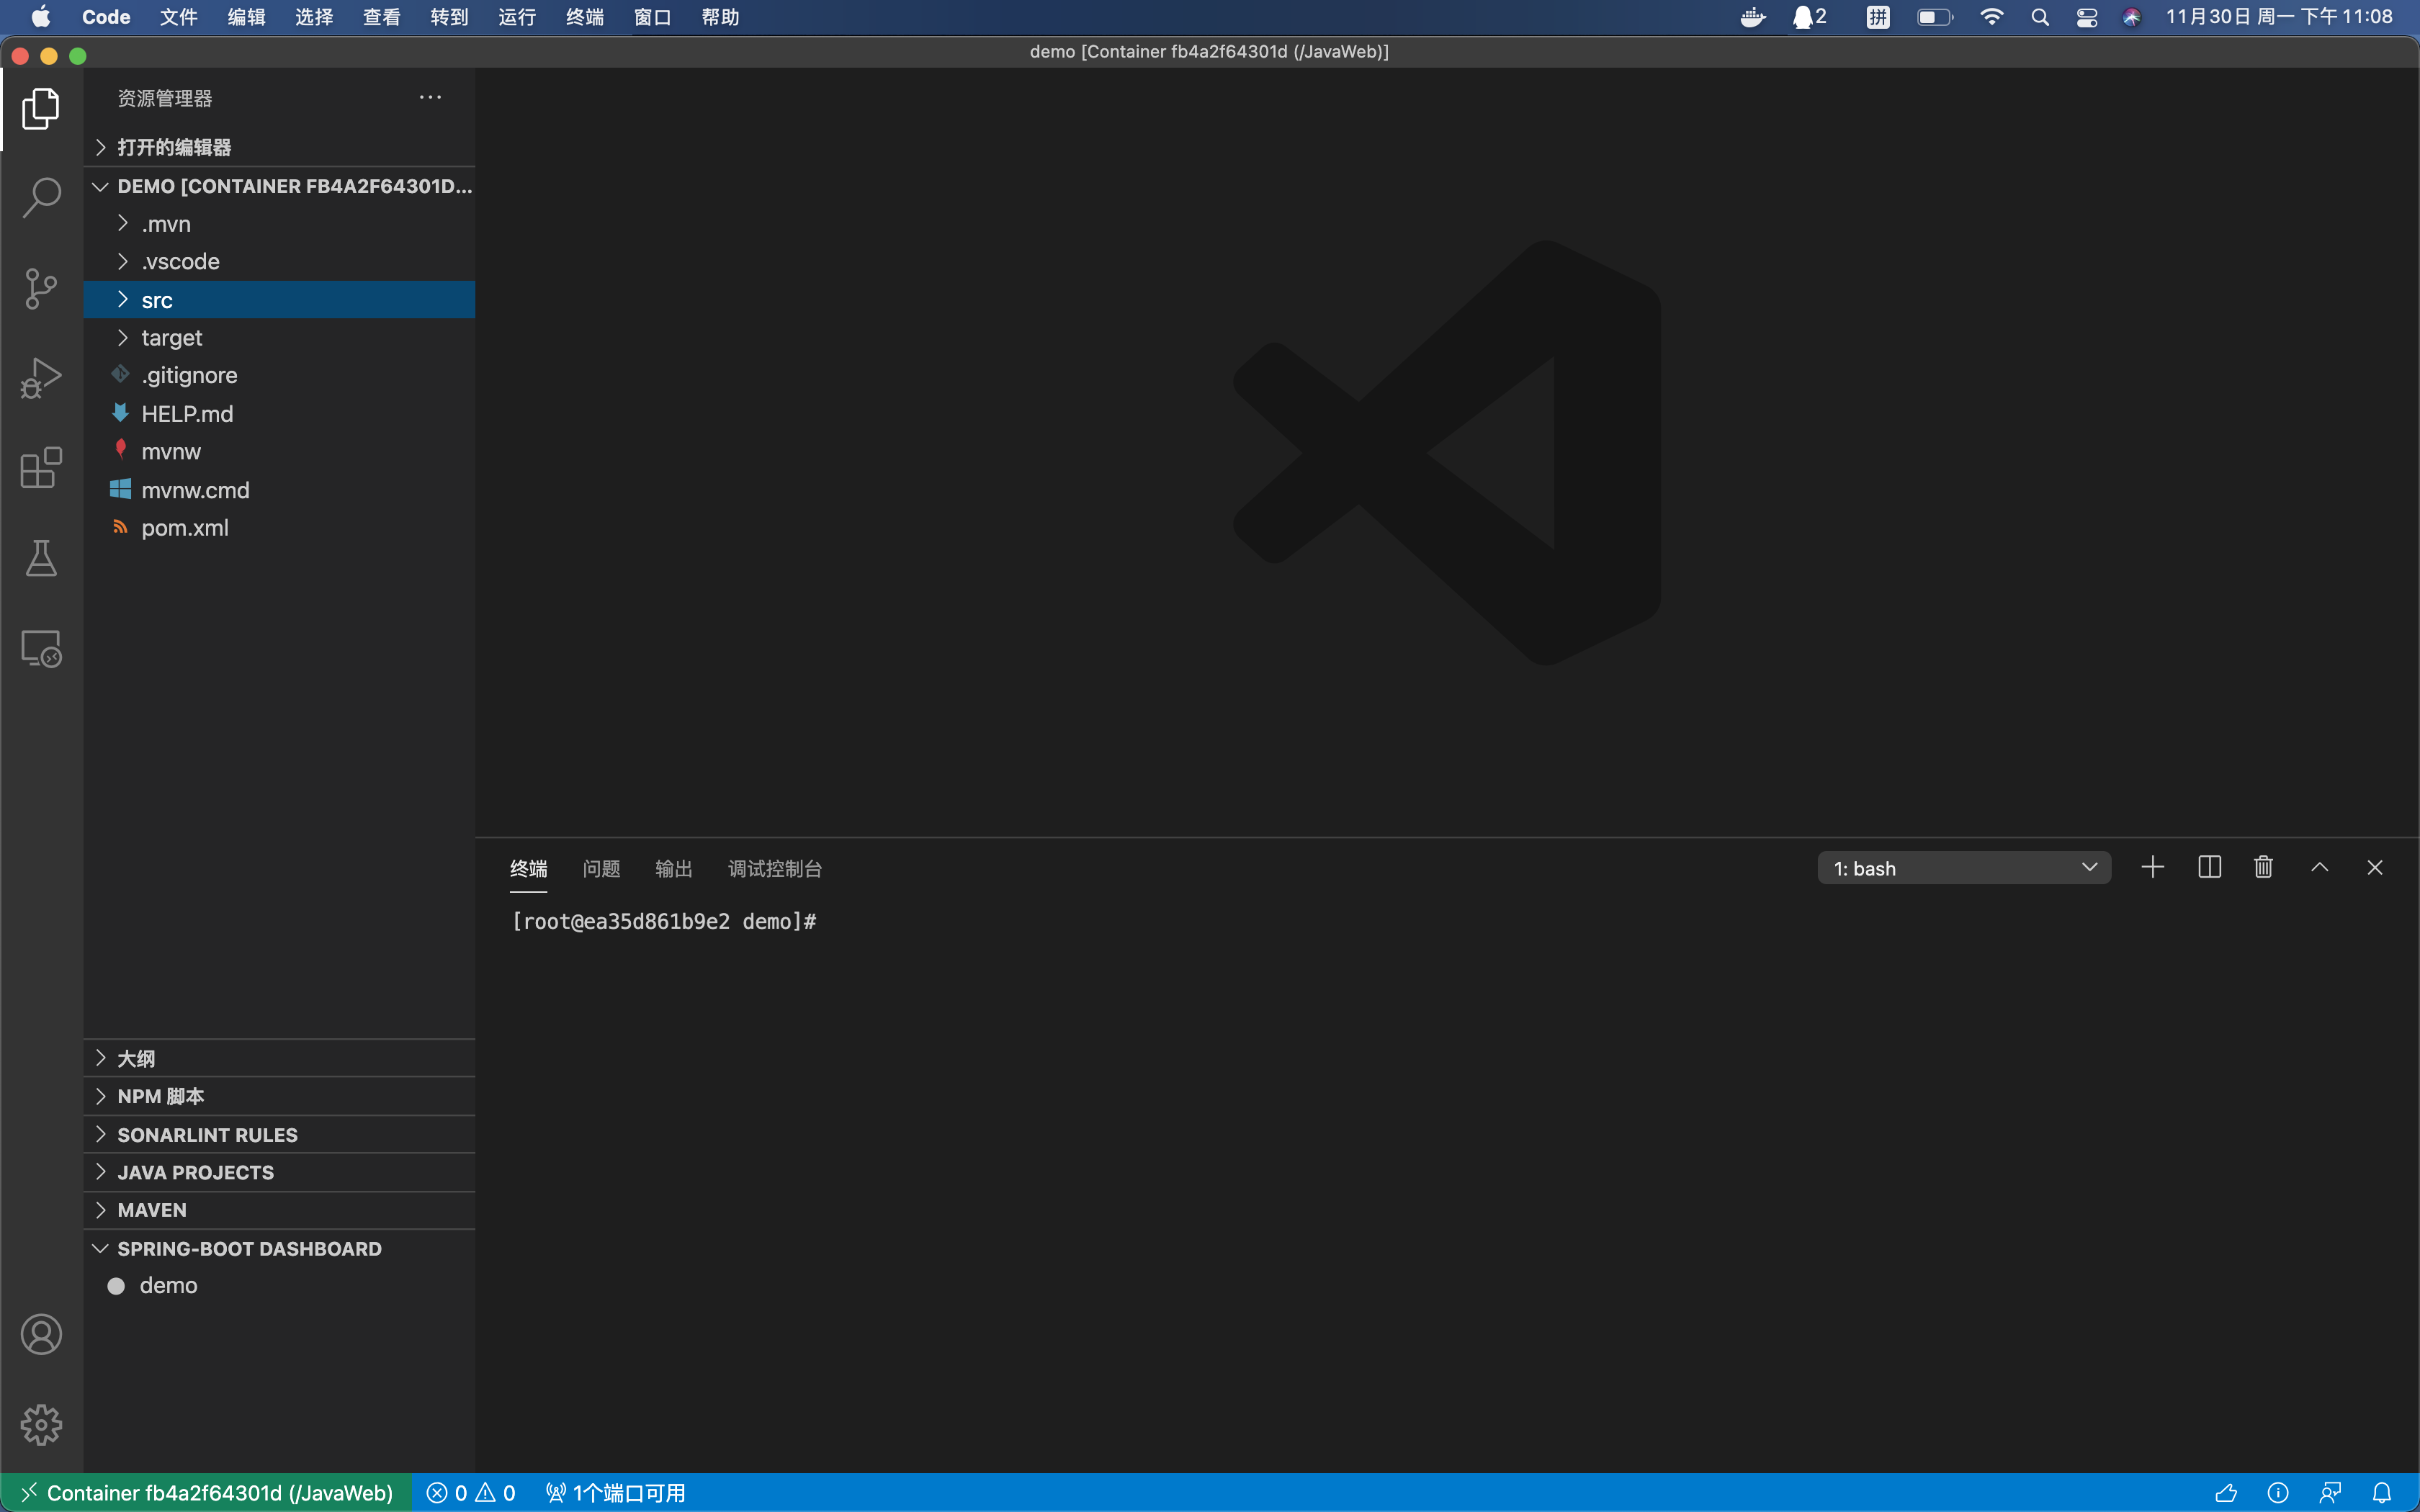Open macOS Spotlight search icon
The image size is (2420, 1512).
click(2040, 17)
